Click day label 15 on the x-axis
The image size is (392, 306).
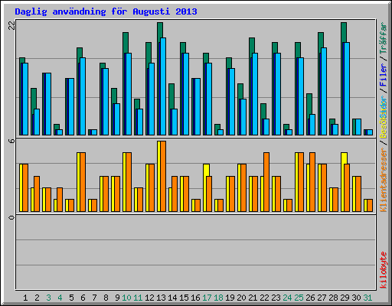point(184,298)
